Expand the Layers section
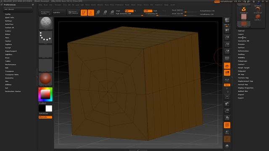The height and width of the screenshot is (151, 269). [241, 34]
